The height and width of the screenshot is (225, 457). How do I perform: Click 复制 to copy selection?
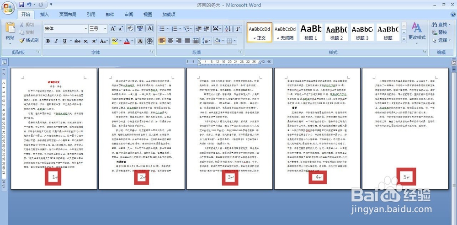point(27,32)
